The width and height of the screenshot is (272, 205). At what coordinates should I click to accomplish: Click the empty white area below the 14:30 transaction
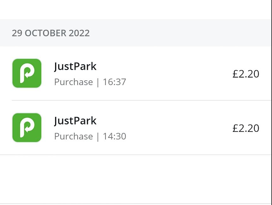coord(136,179)
